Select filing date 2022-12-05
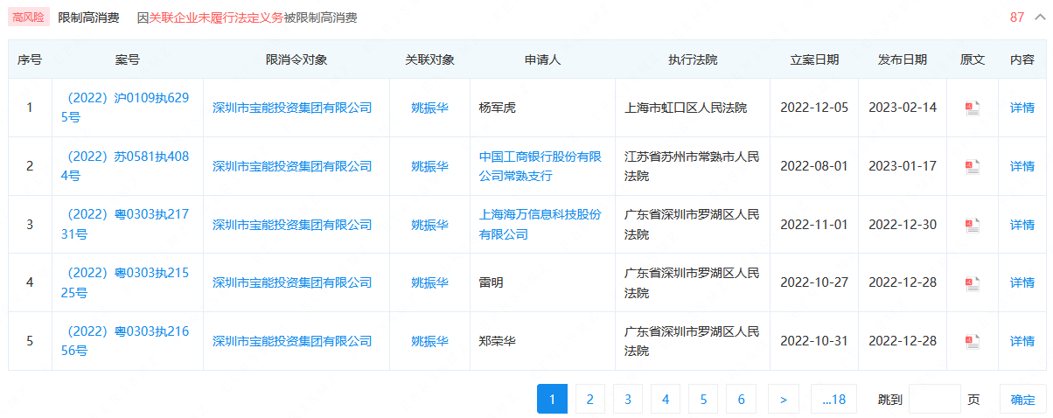The height and width of the screenshot is (418, 1053). point(814,108)
